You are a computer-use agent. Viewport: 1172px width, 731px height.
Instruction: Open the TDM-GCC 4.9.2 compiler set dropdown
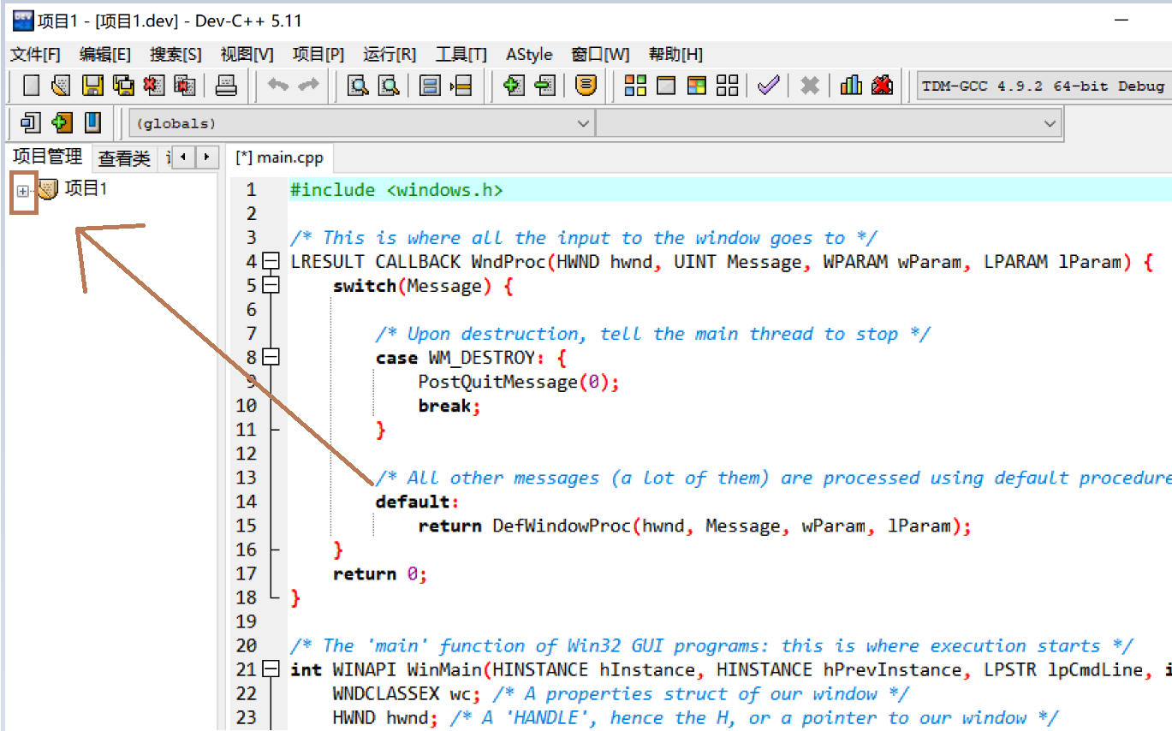[1044, 86]
